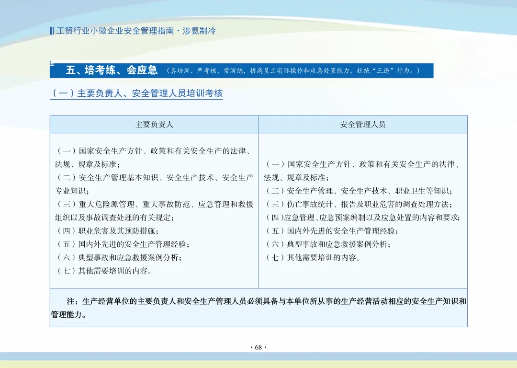Click left-column line （六）典型事故和应急救援案例分析
The height and width of the screenshot is (368, 517).
pyautogui.click(x=118, y=257)
